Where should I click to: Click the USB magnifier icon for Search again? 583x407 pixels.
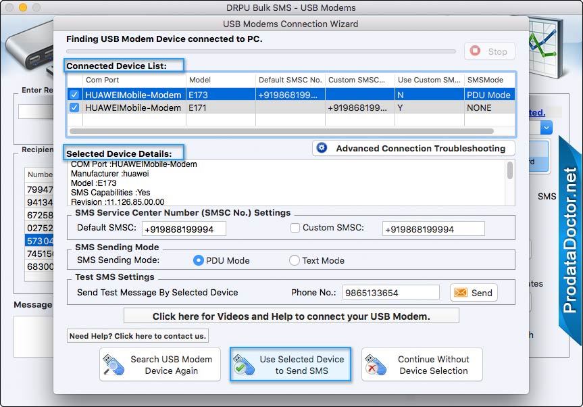113,364
